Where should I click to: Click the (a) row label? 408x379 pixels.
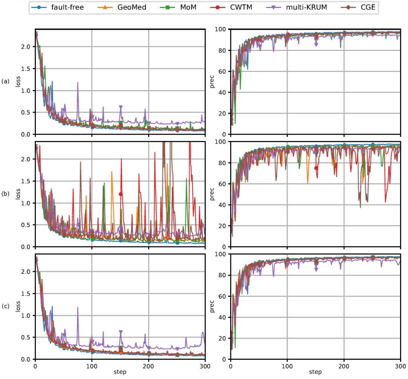[x=5, y=81]
